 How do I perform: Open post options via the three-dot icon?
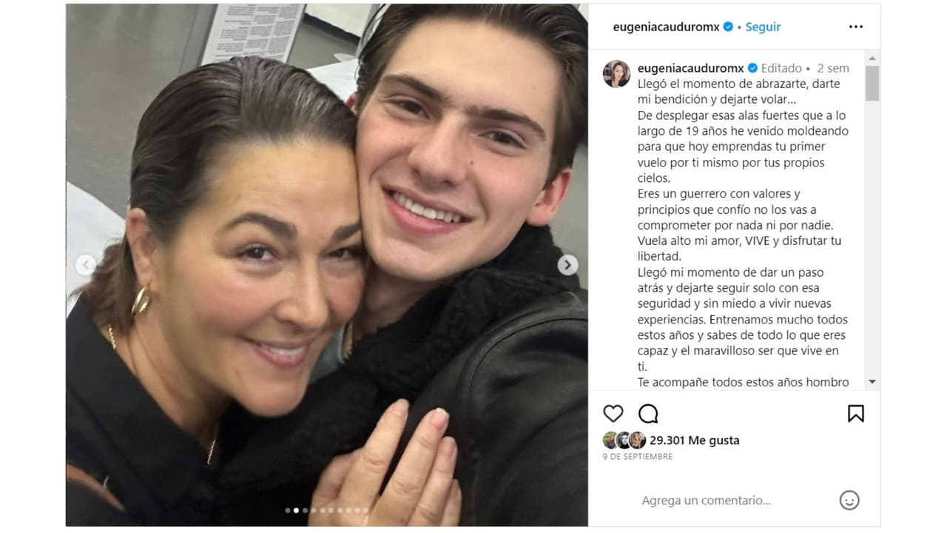click(856, 26)
